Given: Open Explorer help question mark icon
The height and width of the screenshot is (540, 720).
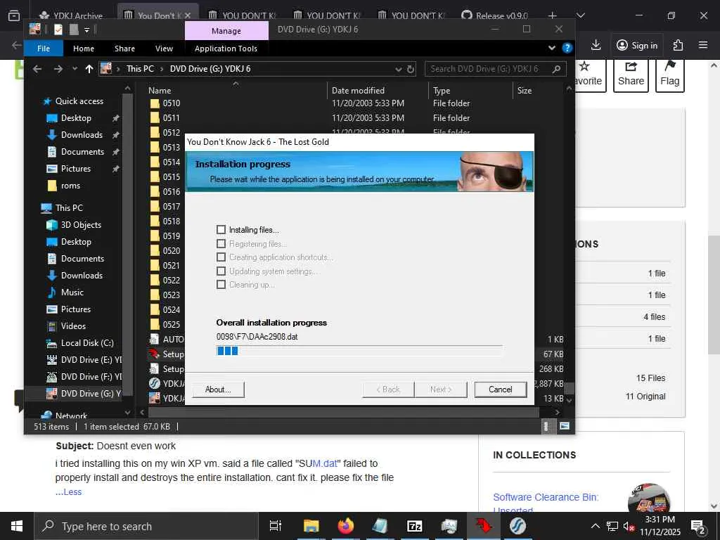Looking at the screenshot, I should (x=567, y=48).
